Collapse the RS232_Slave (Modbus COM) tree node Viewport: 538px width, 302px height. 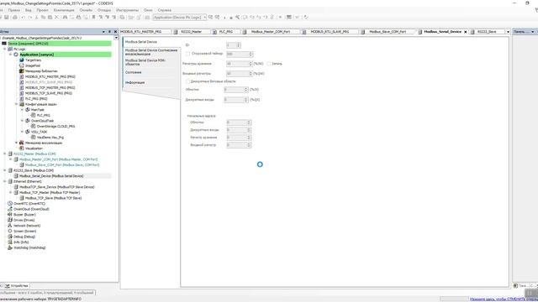point(5,170)
